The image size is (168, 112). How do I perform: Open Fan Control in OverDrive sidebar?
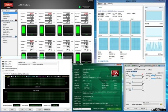pyautogui.click(x=6, y=28)
